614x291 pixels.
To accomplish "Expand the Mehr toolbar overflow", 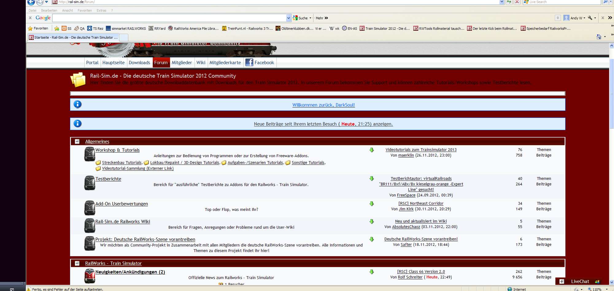I will point(322,18).
